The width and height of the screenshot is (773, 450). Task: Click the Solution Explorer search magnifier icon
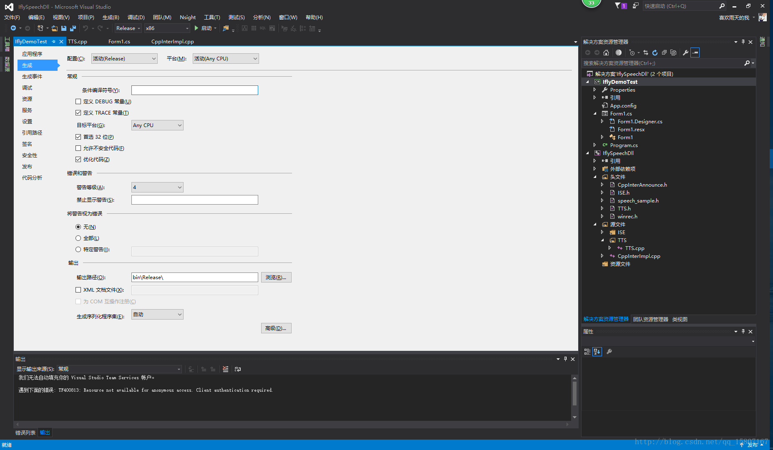(747, 63)
